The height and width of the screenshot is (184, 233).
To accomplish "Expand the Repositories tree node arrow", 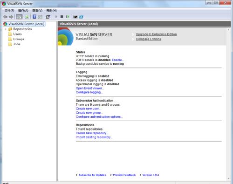I will tap(6, 29).
